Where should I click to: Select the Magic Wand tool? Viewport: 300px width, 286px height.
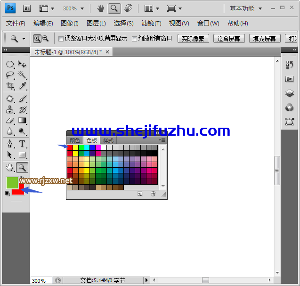coord(22,75)
